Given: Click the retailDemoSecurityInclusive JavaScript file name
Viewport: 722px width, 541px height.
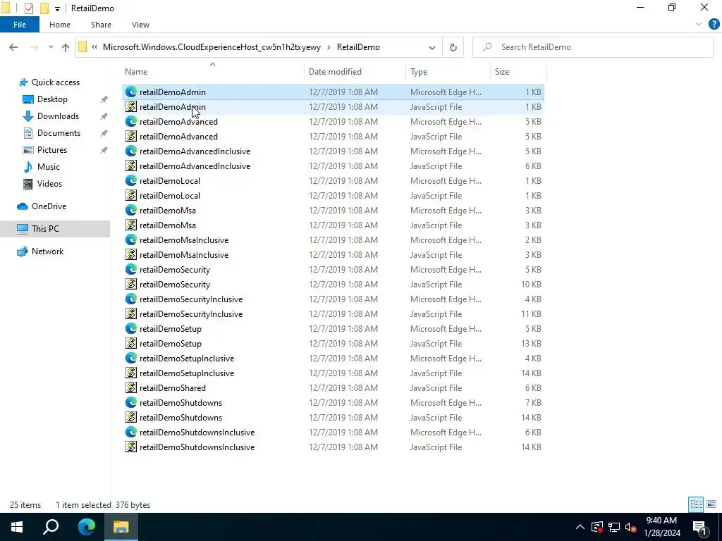Looking at the screenshot, I should 191,314.
